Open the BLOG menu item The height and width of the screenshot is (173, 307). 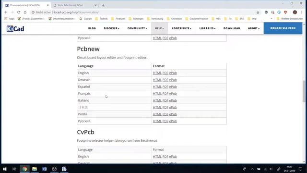92,28
